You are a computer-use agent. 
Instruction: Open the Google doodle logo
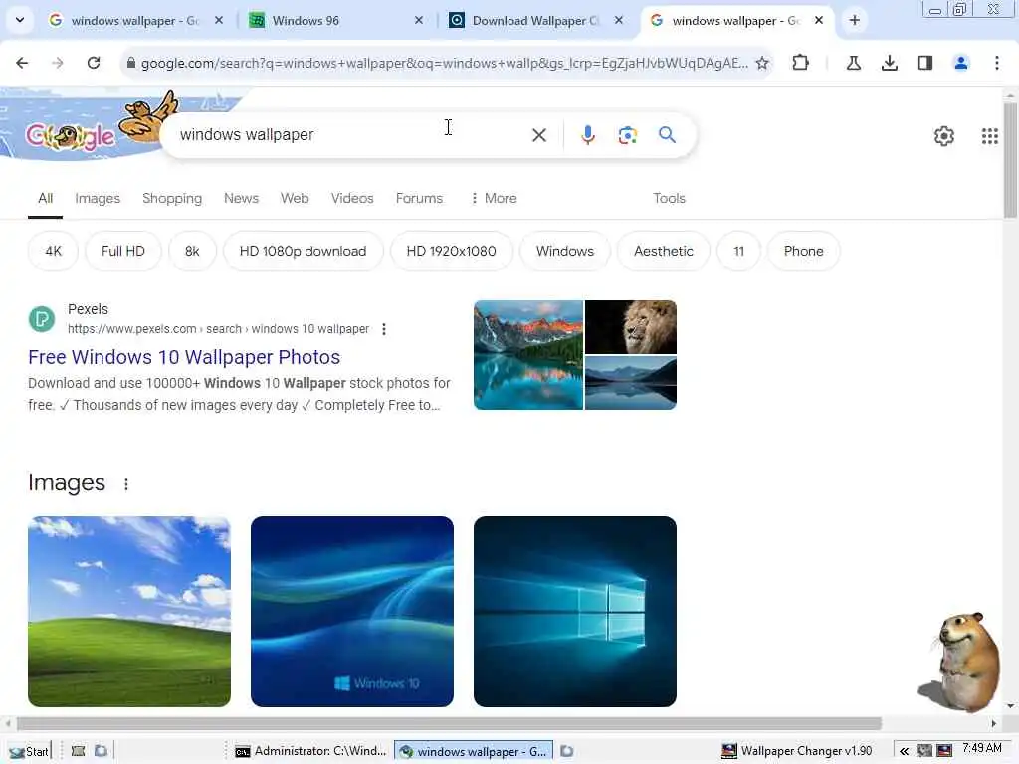(72, 135)
